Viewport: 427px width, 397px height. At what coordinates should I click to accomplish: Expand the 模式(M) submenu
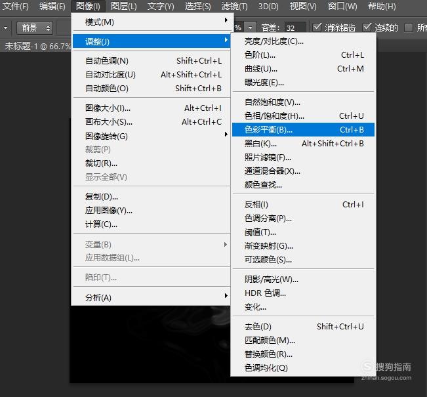[152, 22]
